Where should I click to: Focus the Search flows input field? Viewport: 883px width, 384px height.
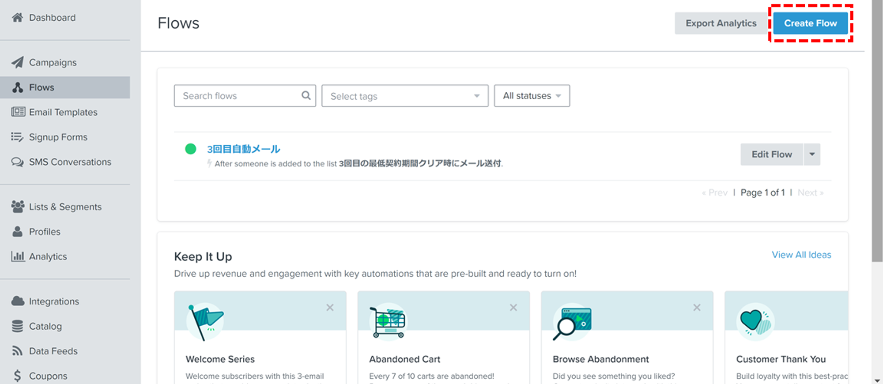[x=245, y=96]
